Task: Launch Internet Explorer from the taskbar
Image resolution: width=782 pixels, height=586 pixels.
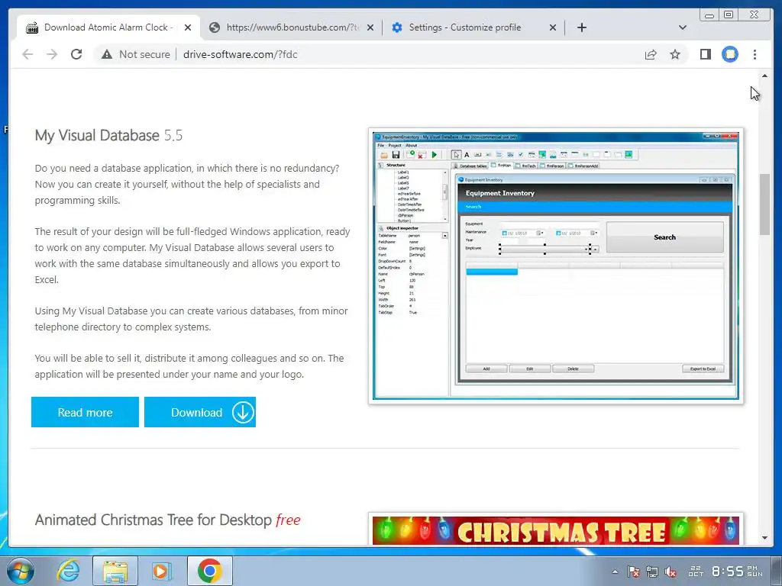Action: [x=68, y=571]
